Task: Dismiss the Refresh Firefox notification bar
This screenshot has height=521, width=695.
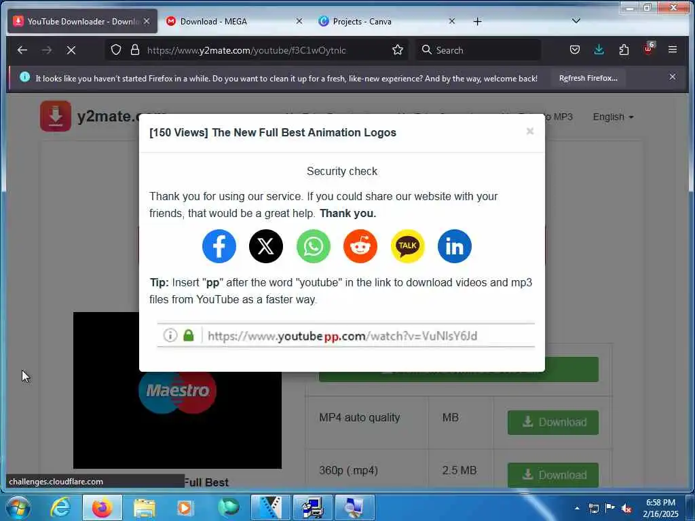Action: tap(673, 77)
